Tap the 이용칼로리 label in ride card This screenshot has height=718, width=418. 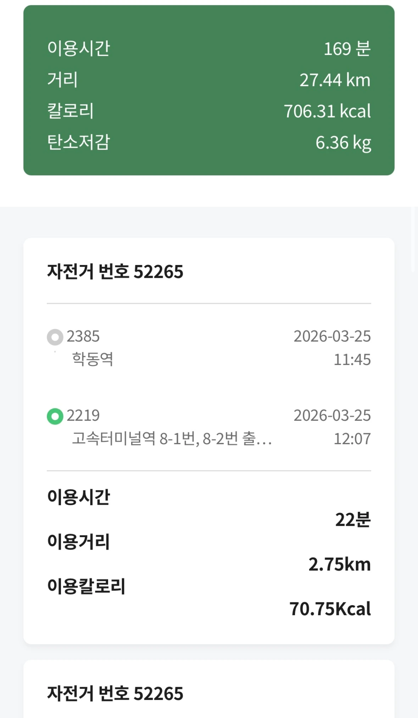click(86, 586)
